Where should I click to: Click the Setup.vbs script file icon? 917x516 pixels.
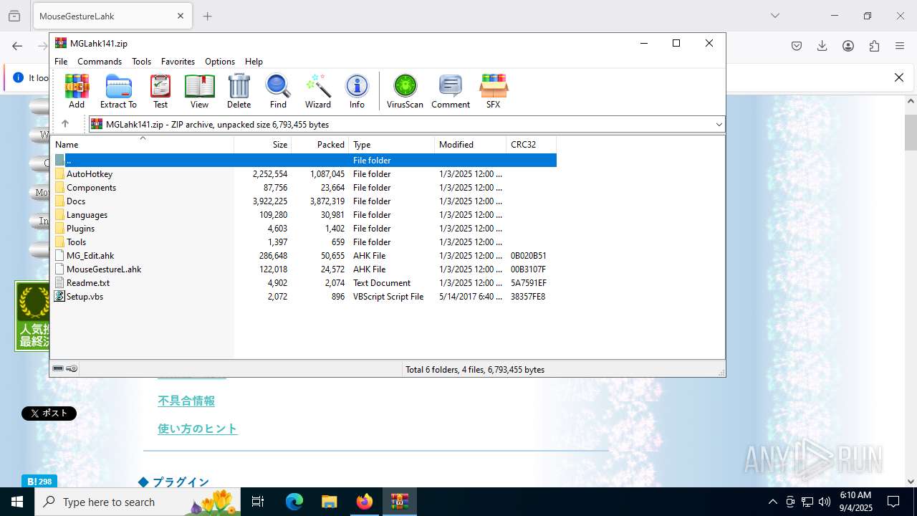tap(60, 297)
